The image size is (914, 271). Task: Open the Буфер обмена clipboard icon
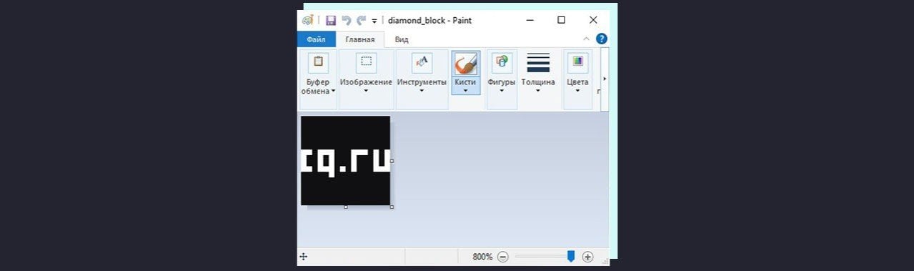point(318,62)
